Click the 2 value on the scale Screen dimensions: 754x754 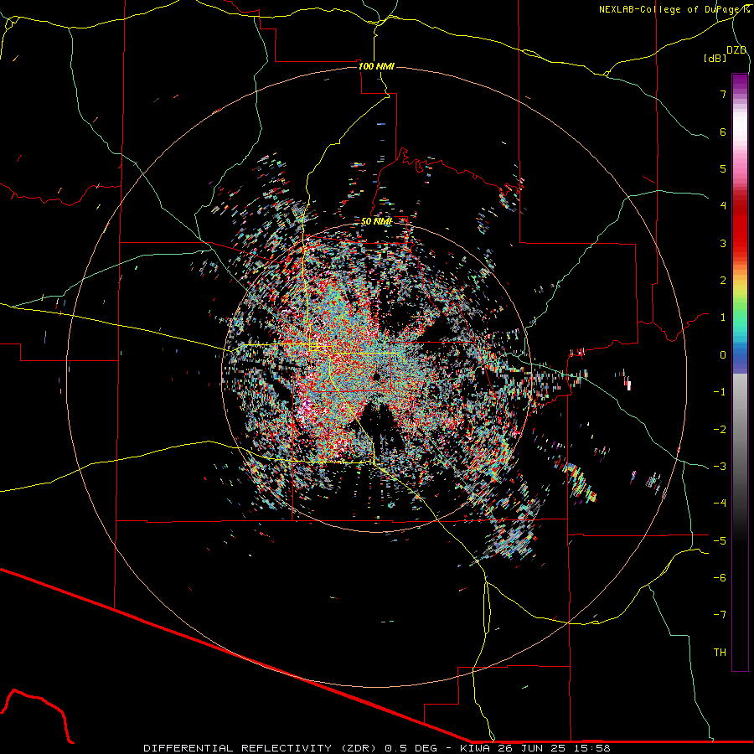click(x=723, y=281)
